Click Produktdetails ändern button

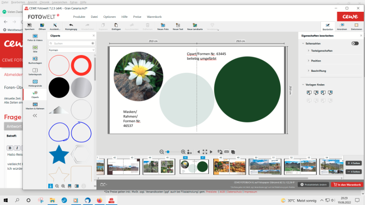point(313,184)
